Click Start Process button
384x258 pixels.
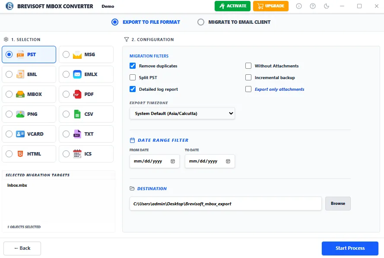click(350, 248)
